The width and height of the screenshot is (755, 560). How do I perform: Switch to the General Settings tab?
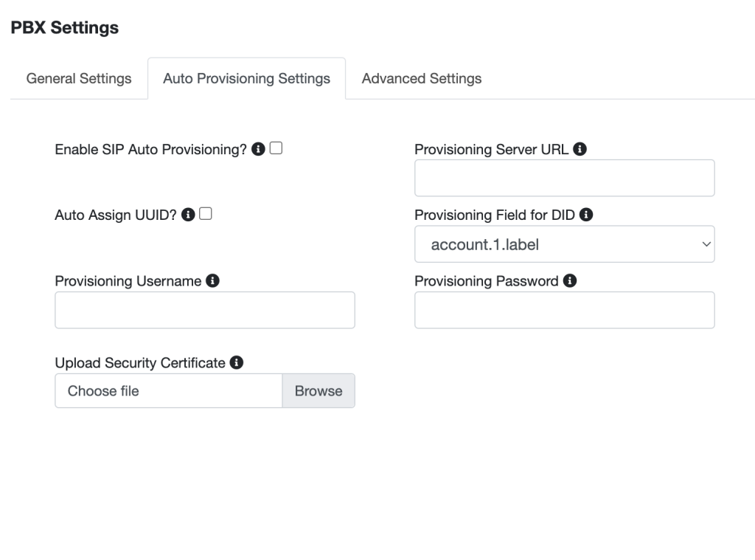[x=79, y=78]
